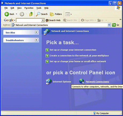Open the View menu

19,8
